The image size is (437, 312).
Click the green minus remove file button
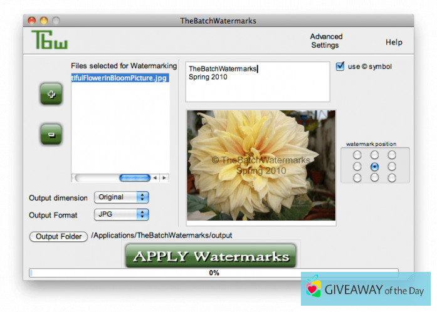(51, 135)
